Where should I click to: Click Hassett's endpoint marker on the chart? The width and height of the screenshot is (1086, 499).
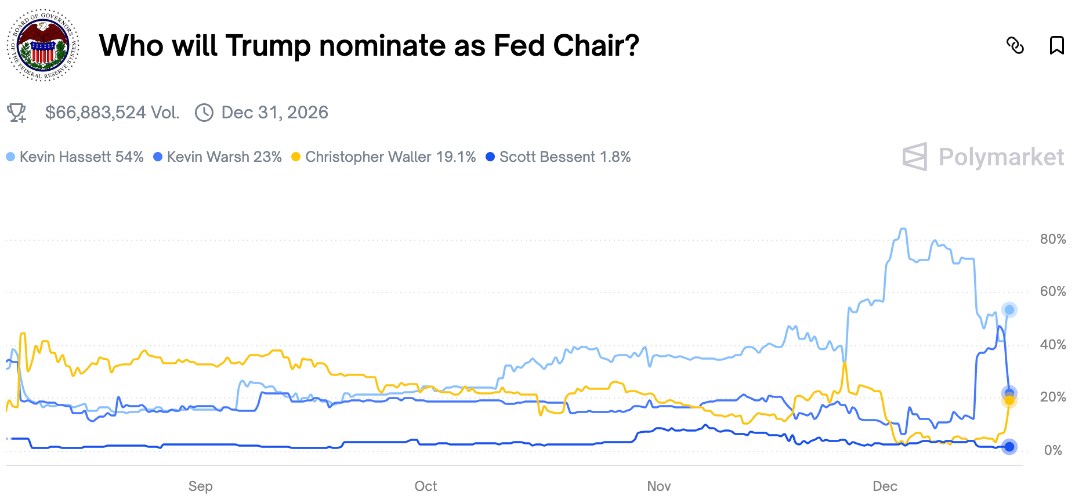tap(1009, 310)
